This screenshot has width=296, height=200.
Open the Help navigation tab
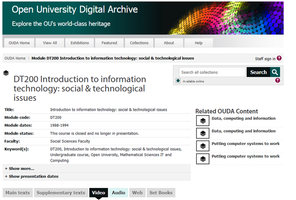[198, 43]
